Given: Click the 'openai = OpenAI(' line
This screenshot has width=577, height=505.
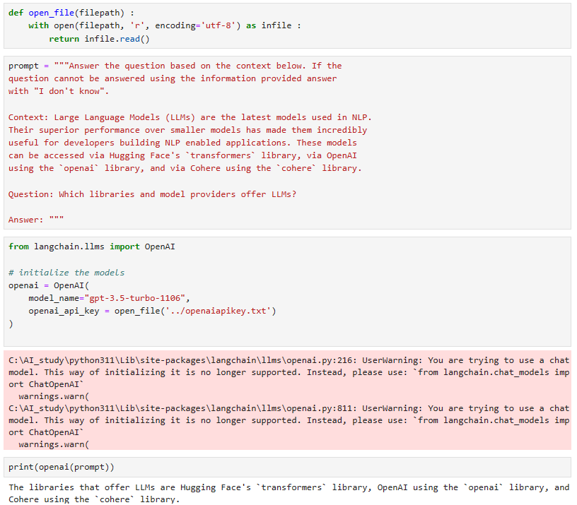Looking at the screenshot, I should (49, 285).
